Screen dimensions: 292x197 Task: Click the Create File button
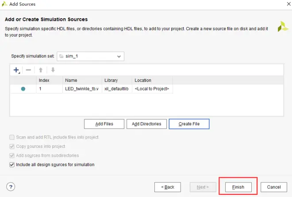(x=189, y=124)
